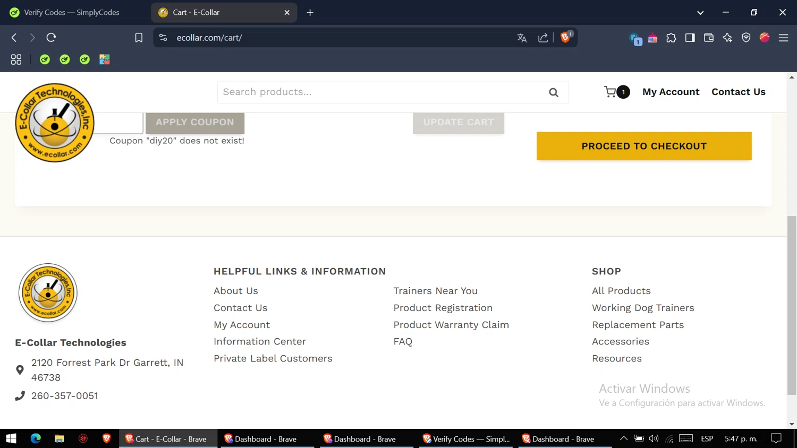The width and height of the screenshot is (797, 448).
Task: Switch to the Verify Codes — SimplyCodes tab
Action: [x=72, y=12]
